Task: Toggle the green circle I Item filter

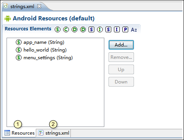Action: pos(100,30)
